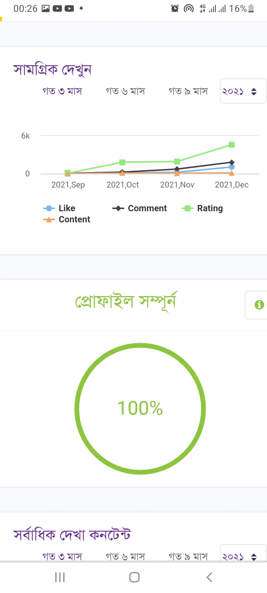267x593 pixels.
Task: Select গত ৩ মাস tab in overview
Action: [62, 91]
